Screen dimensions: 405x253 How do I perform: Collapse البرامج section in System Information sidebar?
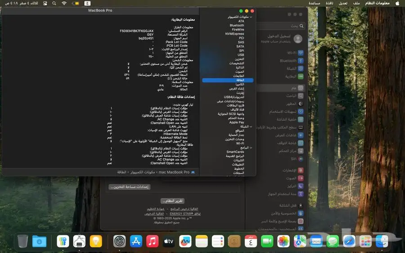(251, 148)
